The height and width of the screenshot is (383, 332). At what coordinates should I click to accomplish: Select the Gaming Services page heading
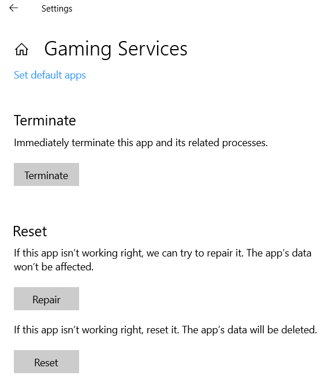pyautogui.click(x=115, y=49)
